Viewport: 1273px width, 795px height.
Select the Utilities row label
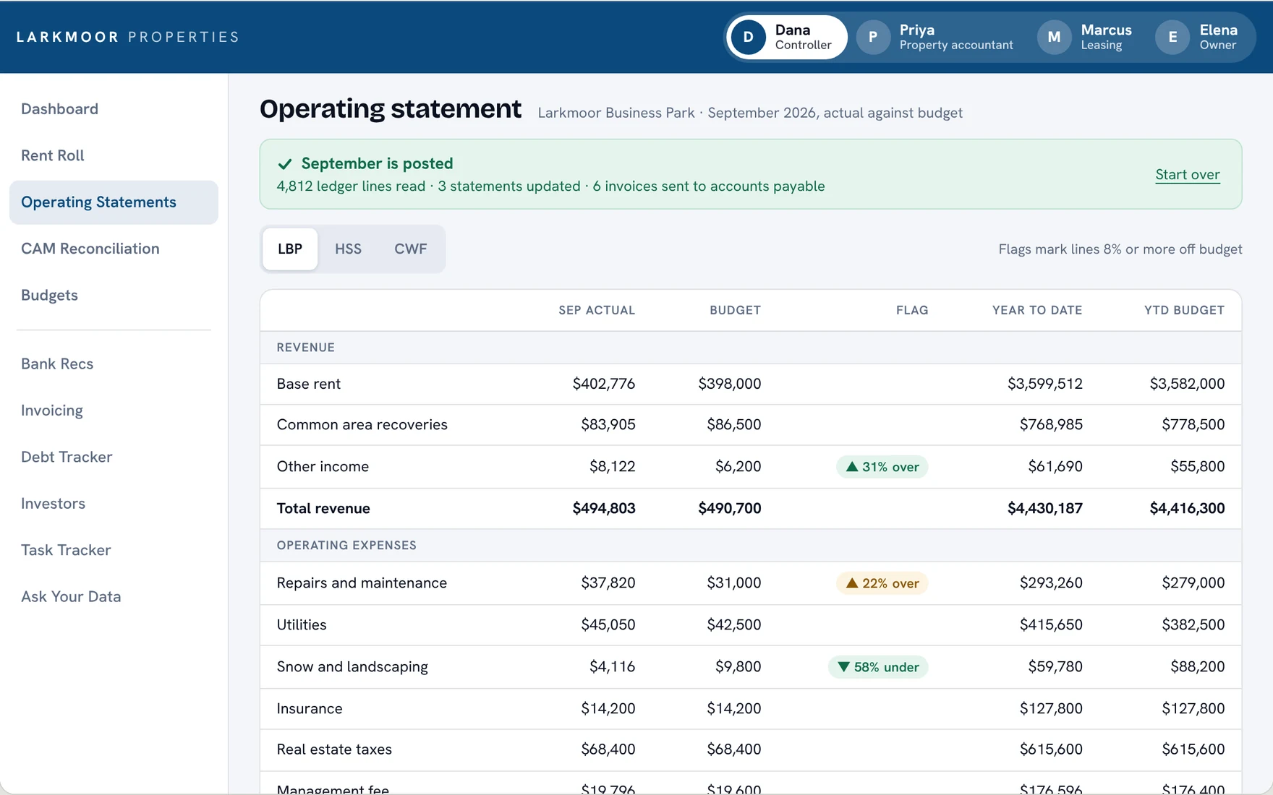point(302,625)
